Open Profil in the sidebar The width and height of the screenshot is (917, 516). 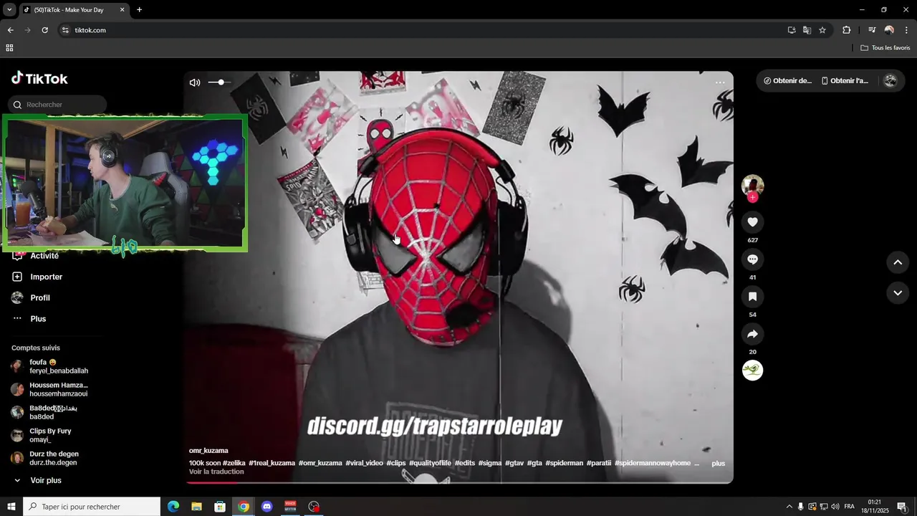coord(40,297)
